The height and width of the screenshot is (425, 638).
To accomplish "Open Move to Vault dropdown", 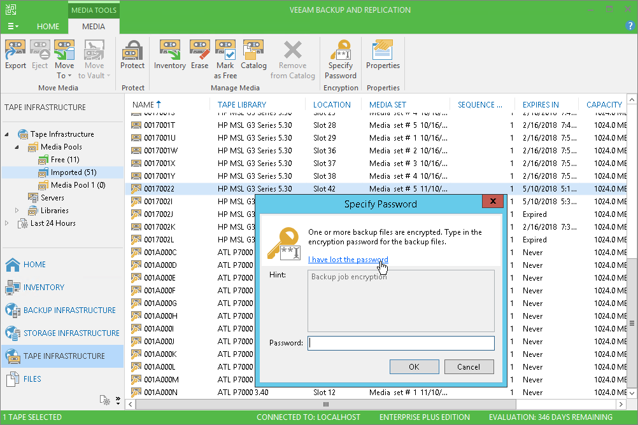I will (94, 60).
